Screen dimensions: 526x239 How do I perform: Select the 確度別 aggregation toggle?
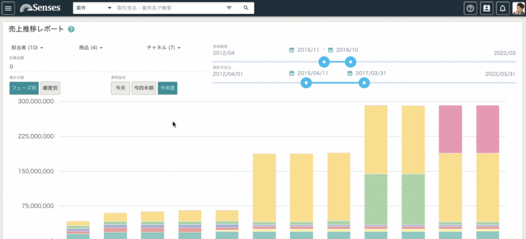pos(51,88)
